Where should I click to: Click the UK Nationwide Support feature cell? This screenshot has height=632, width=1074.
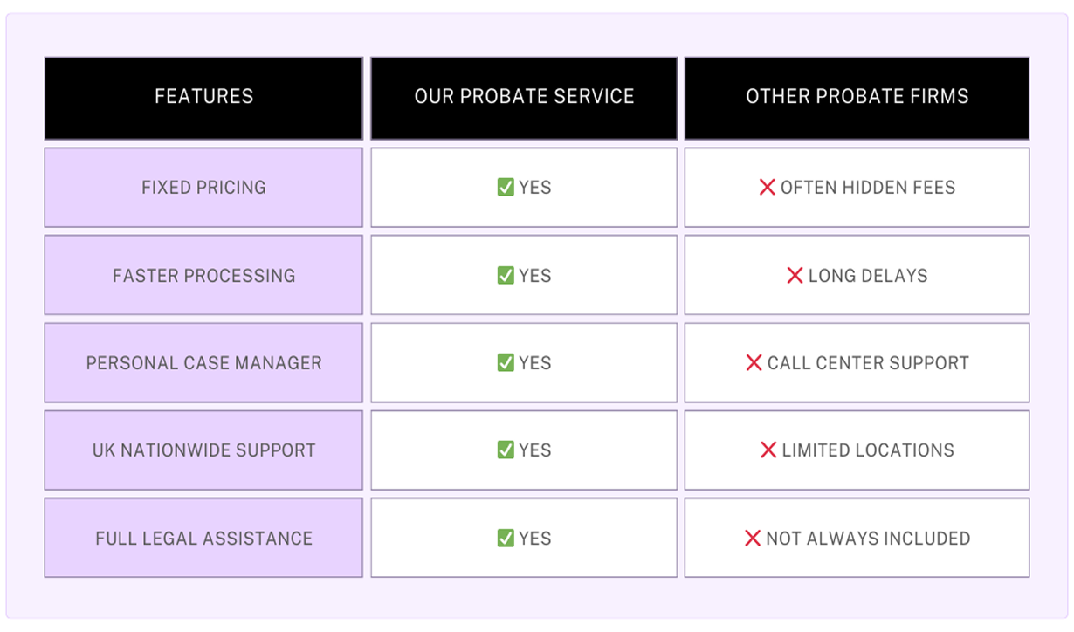pyautogui.click(x=203, y=450)
